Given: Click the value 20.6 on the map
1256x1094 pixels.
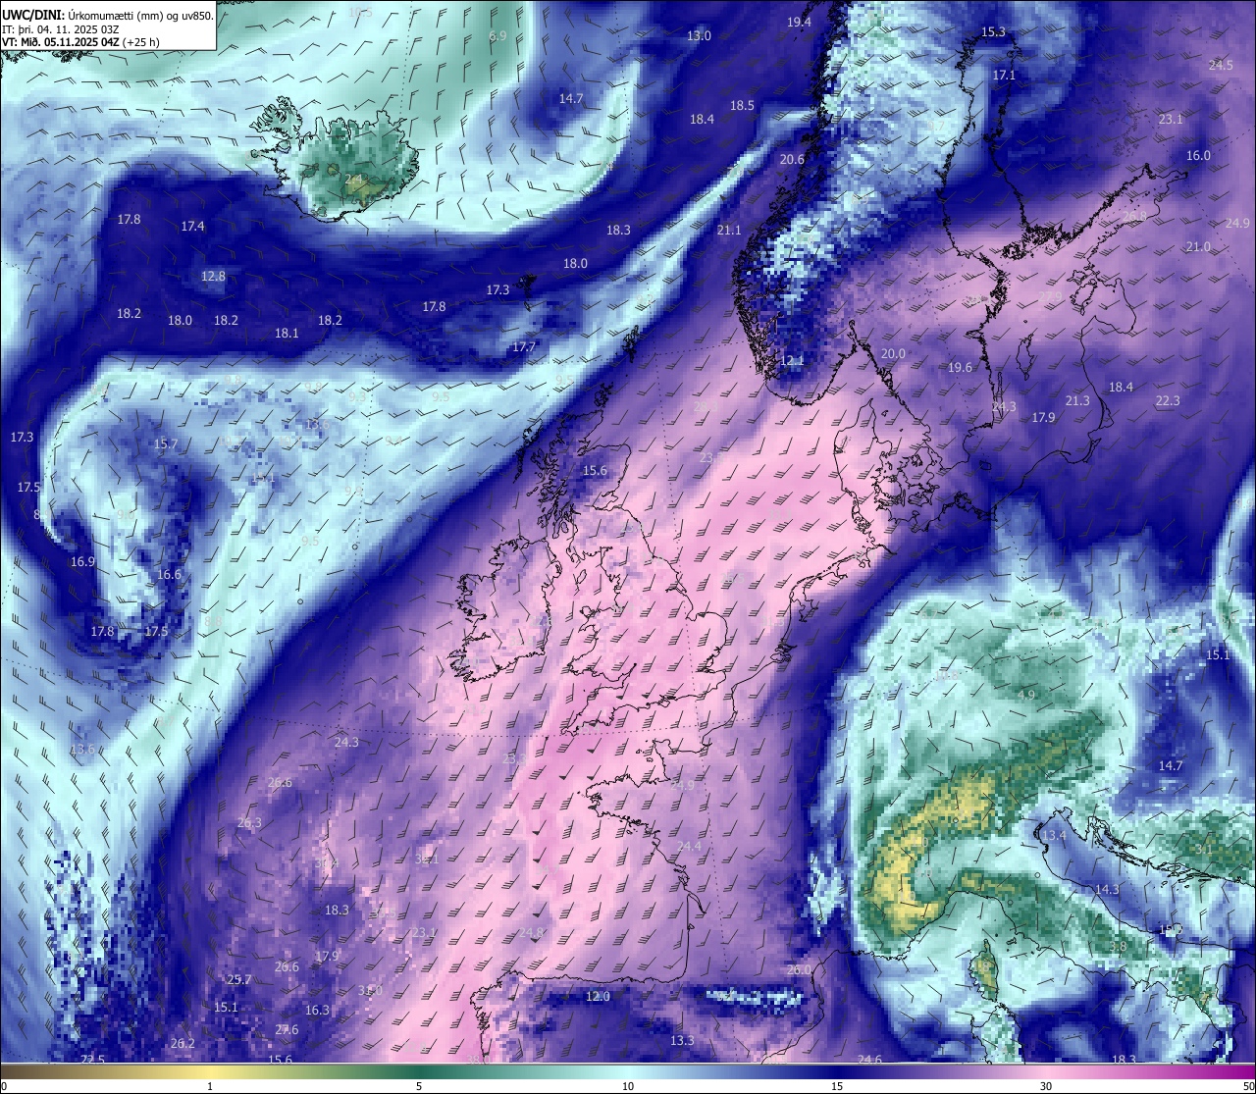Looking at the screenshot, I should pyautogui.click(x=792, y=159).
